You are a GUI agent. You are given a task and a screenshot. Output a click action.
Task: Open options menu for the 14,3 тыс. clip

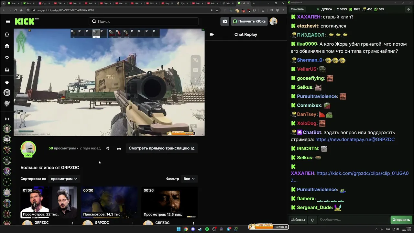[133, 223]
